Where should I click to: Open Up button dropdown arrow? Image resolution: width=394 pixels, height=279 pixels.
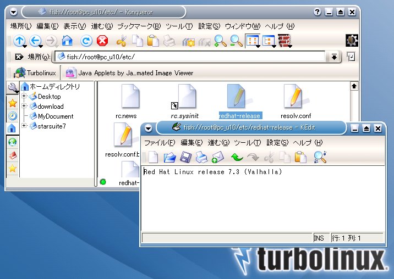tap(25, 46)
